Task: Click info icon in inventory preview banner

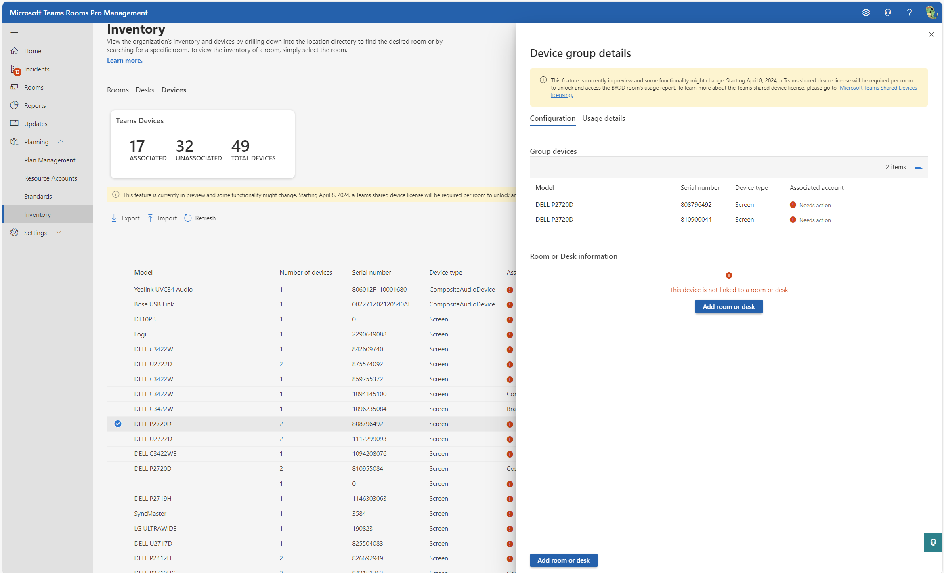Action: (x=116, y=195)
